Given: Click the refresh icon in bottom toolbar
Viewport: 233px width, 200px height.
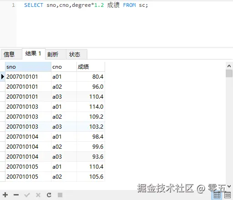Looking at the screenshot, I should tap(49, 195).
